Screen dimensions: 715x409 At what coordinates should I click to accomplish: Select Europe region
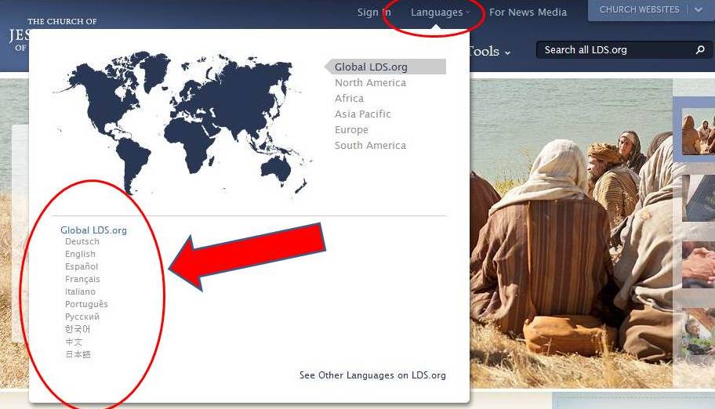(x=351, y=130)
